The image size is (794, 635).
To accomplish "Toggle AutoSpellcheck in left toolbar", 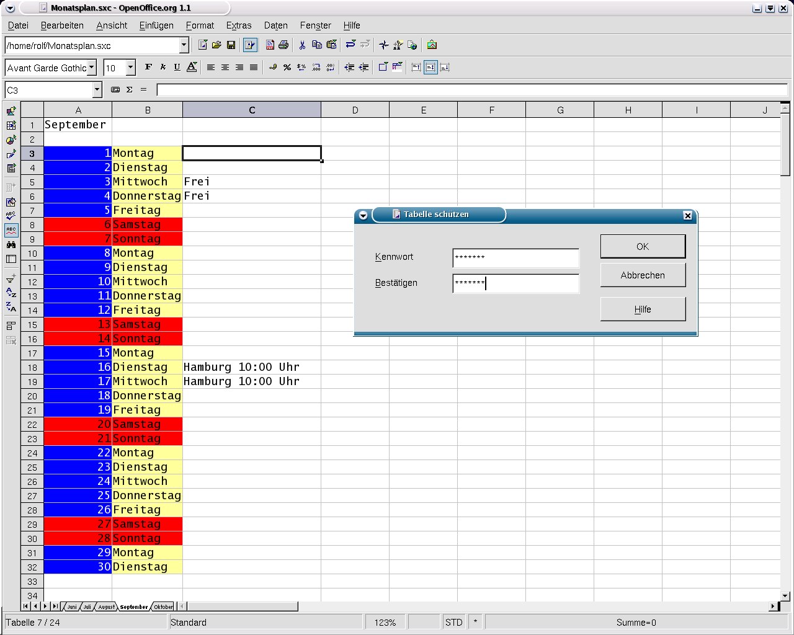I will tap(11, 230).
